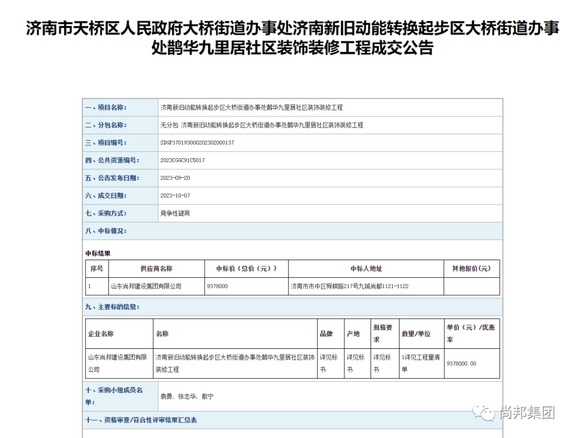
Task: Click the procurement method '竞争性磋商'
Action: point(175,213)
